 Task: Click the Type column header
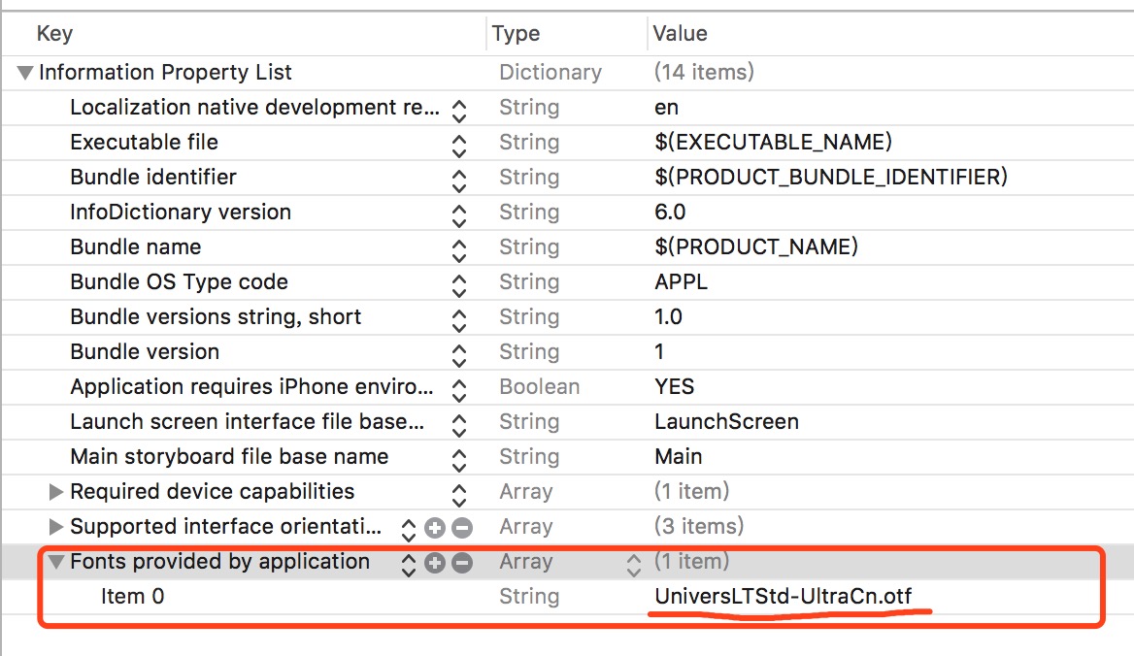click(x=516, y=33)
